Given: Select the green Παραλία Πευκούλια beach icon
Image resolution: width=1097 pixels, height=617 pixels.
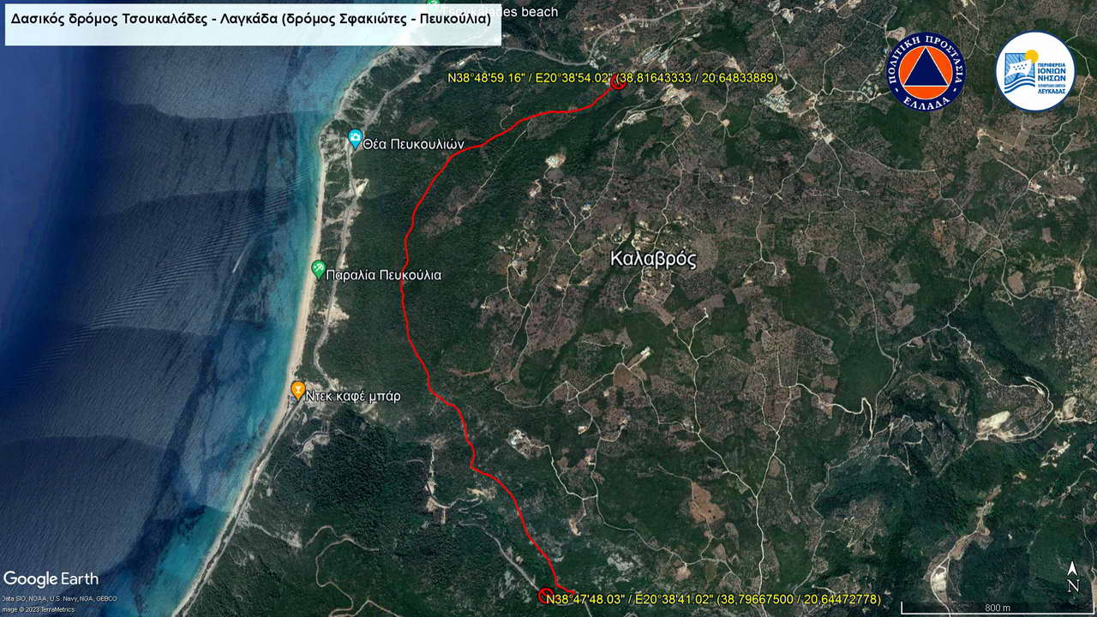Looking at the screenshot, I should 318,269.
